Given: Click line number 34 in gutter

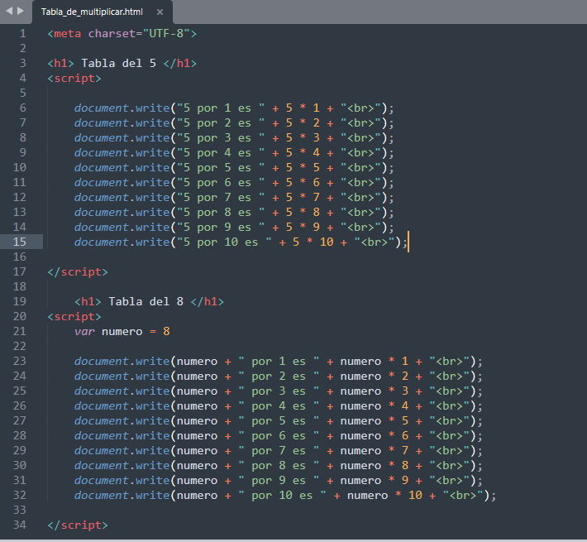Looking at the screenshot, I should [x=20, y=525].
